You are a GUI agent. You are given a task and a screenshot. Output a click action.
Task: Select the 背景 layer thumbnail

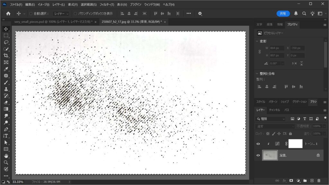[x=270, y=155]
